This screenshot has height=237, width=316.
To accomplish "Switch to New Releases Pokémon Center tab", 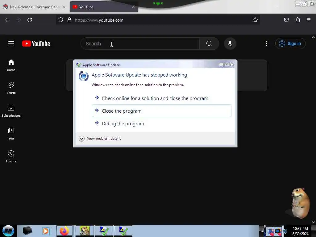I will [x=34, y=7].
